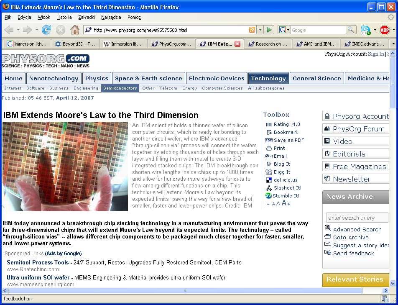
Task: Click the Google search input field
Action: click(x=318, y=30)
